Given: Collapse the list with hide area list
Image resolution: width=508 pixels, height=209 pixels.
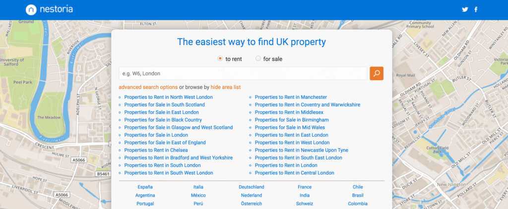Looking at the screenshot, I should coord(226,87).
